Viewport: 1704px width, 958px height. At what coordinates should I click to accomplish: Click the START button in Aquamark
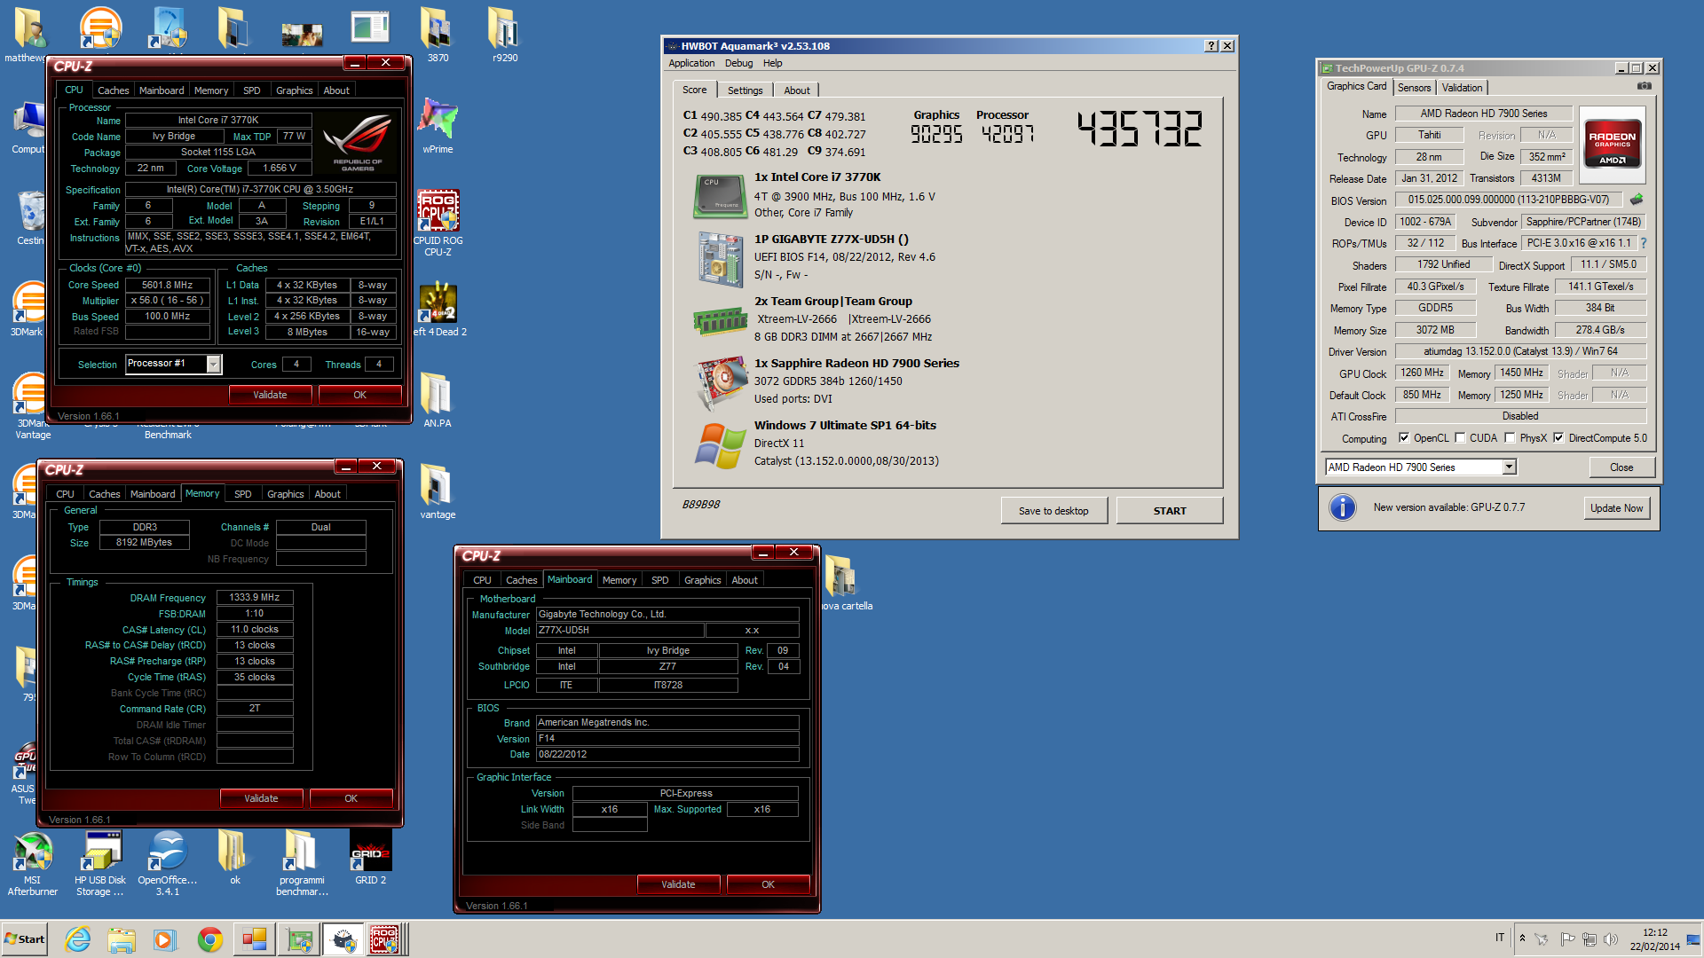coord(1170,511)
